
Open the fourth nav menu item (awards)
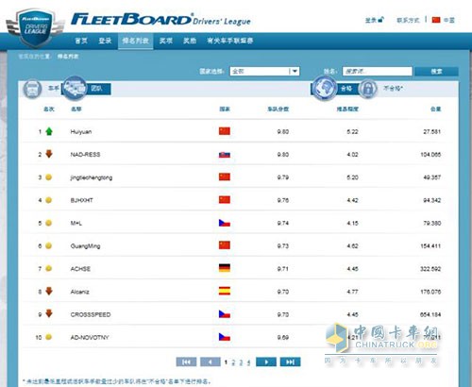pyautogui.click(x=166, y=41)
